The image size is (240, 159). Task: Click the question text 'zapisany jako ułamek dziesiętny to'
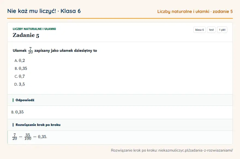(66, 50)
